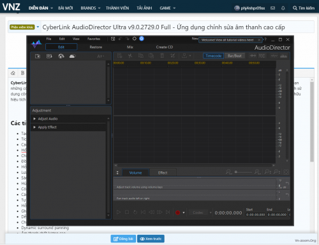Toggle the dashed-lines icon left of waveform view
319x245 pixels.
tap(262, 56)
